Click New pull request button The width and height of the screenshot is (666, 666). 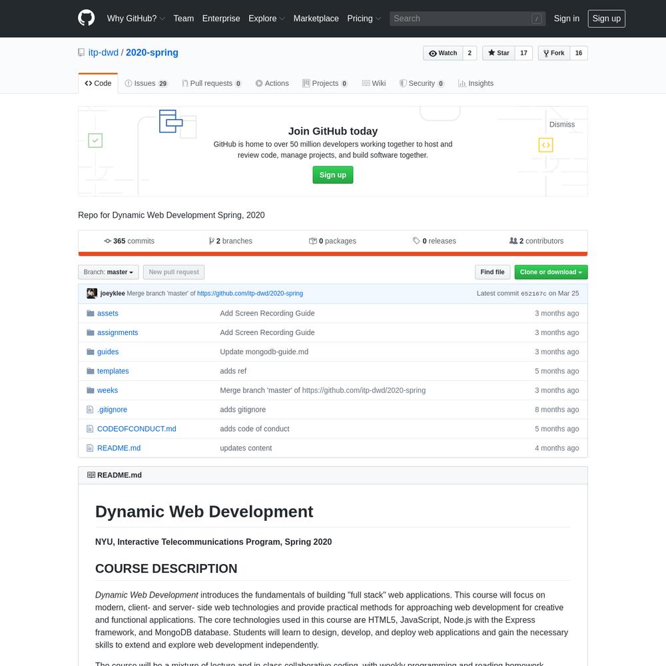point(174,272)
